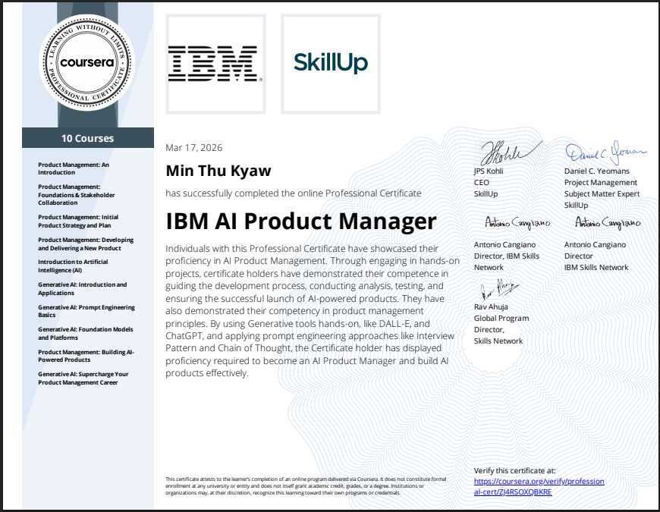Viewport: 660px width, 512px height.
Task: Click the 'IBM AI Product Manager' title
Action: 301,221
